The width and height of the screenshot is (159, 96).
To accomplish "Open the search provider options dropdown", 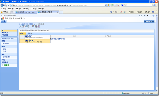I will [156, 5].
